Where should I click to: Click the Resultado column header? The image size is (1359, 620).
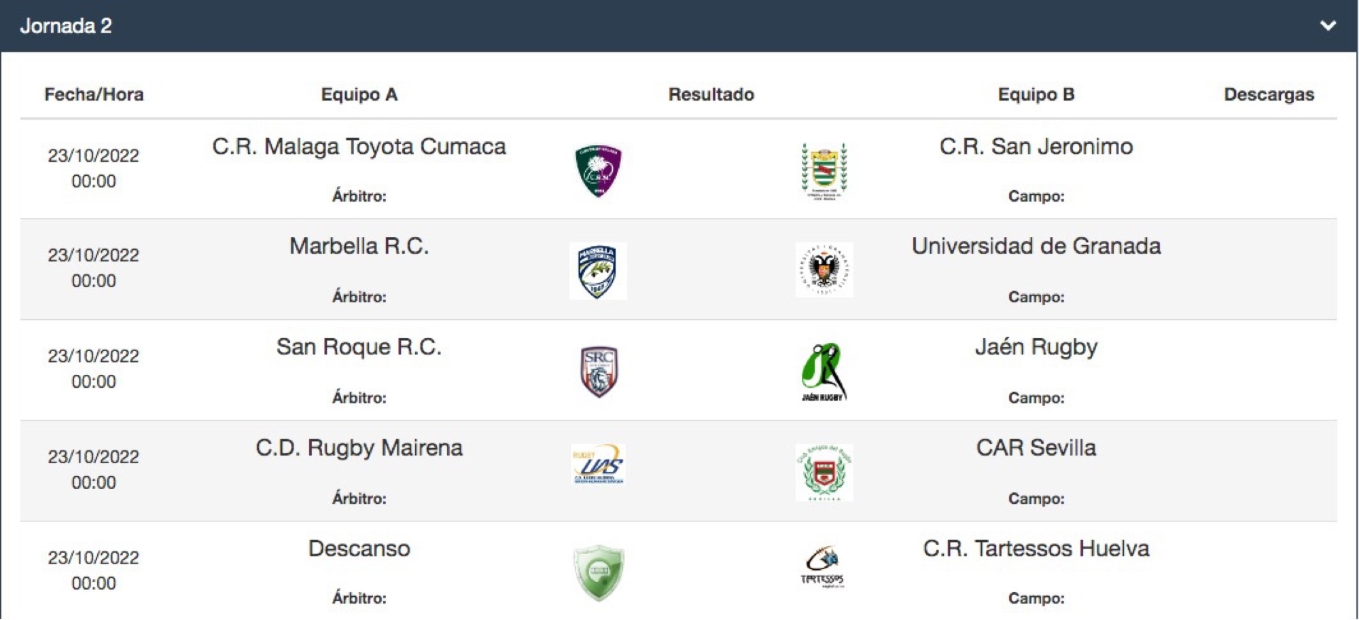click(711, 94)
